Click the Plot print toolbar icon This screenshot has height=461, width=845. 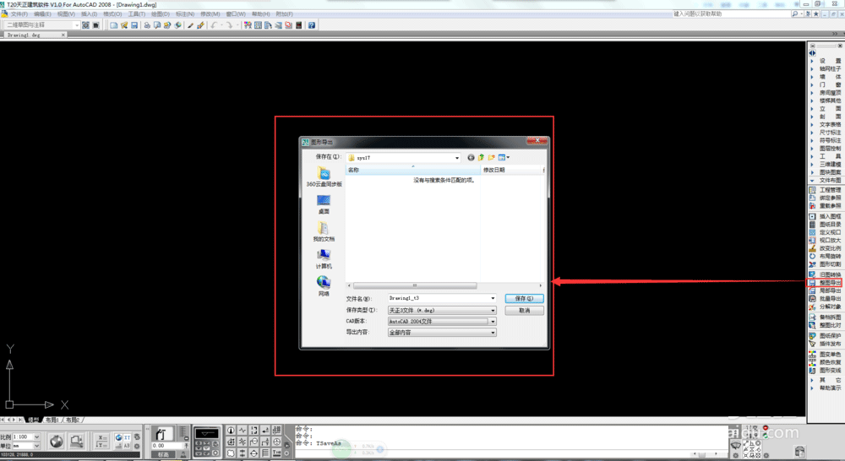(146, 25)
